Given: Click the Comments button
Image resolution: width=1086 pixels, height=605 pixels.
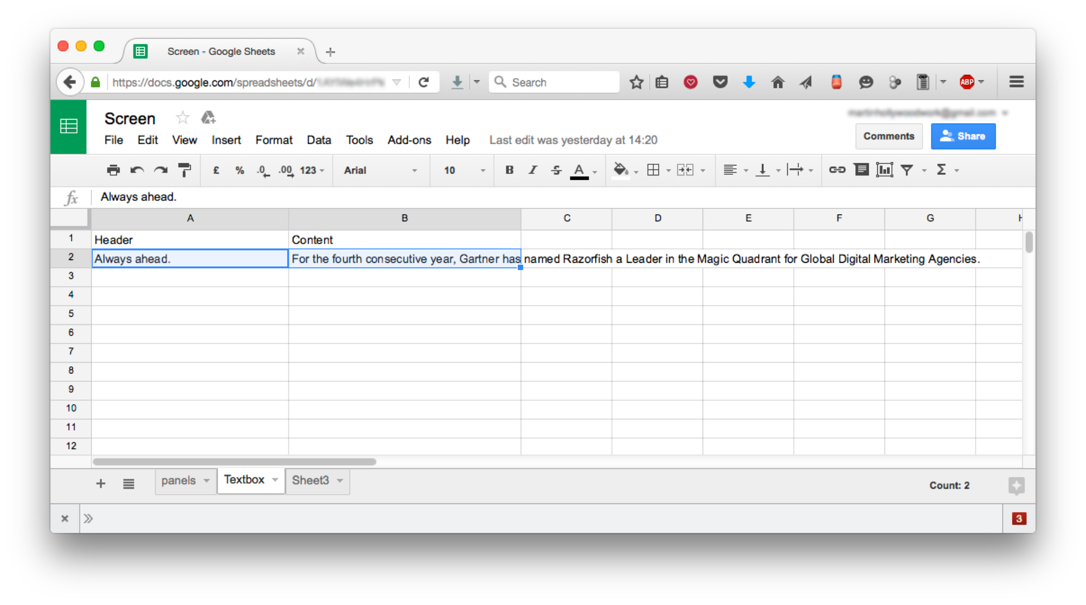Looking at the screenshot, I should tap(888, 136).
